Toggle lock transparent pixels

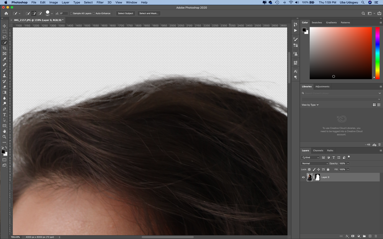pos(309,170)
